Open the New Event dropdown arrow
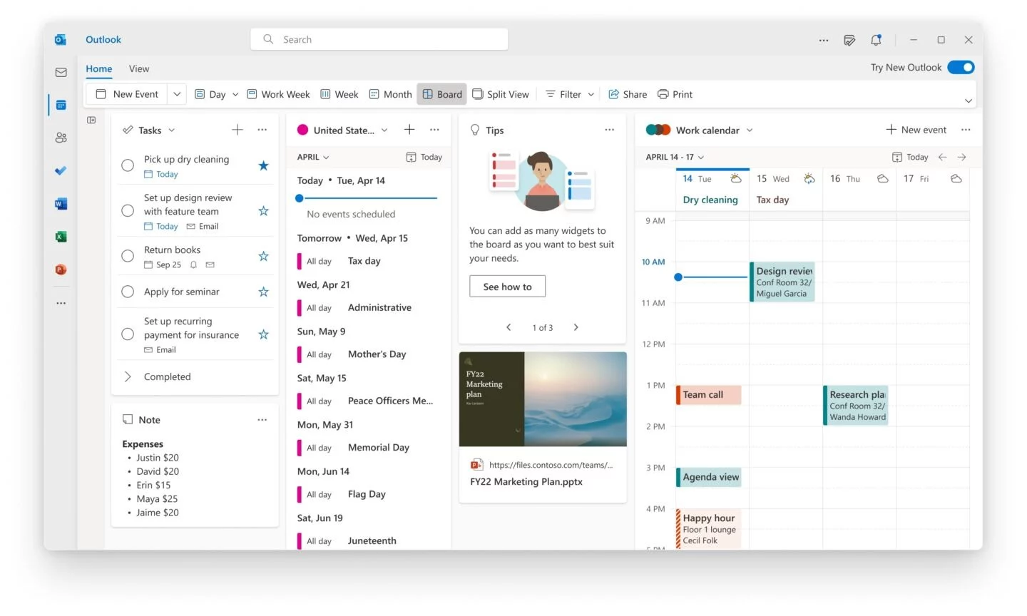Viewport: 1027px width, 616px height. (177, 93)
